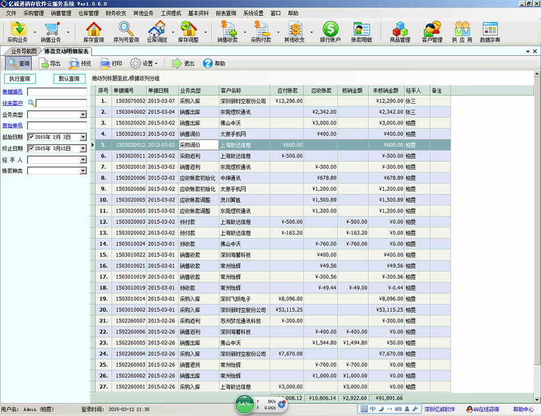
Task: Expand the 账款种类 dropdown
Action: tap(83, 171)
